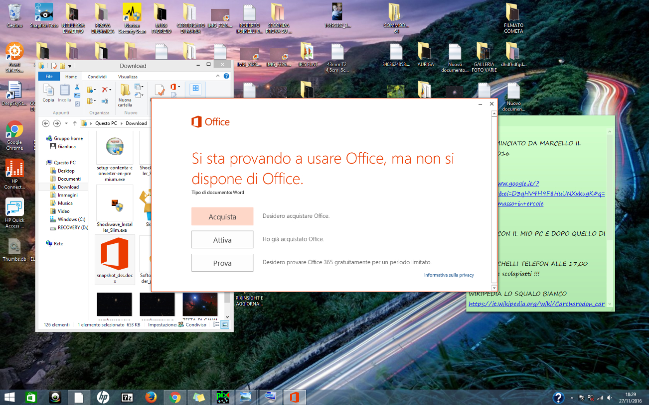Click the Office dialog scrollbar down arrow

(x=494, y=288)
